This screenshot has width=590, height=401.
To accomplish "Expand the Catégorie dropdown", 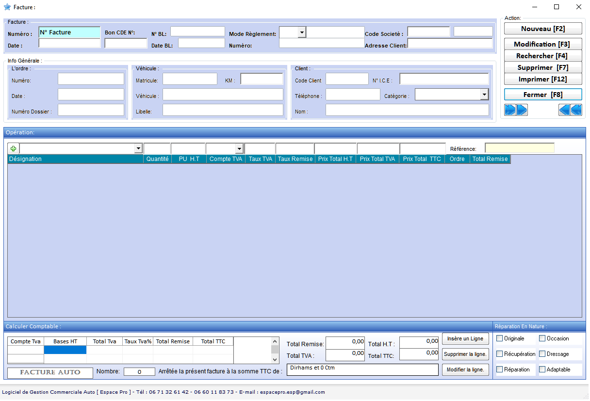I will [484, 95].
